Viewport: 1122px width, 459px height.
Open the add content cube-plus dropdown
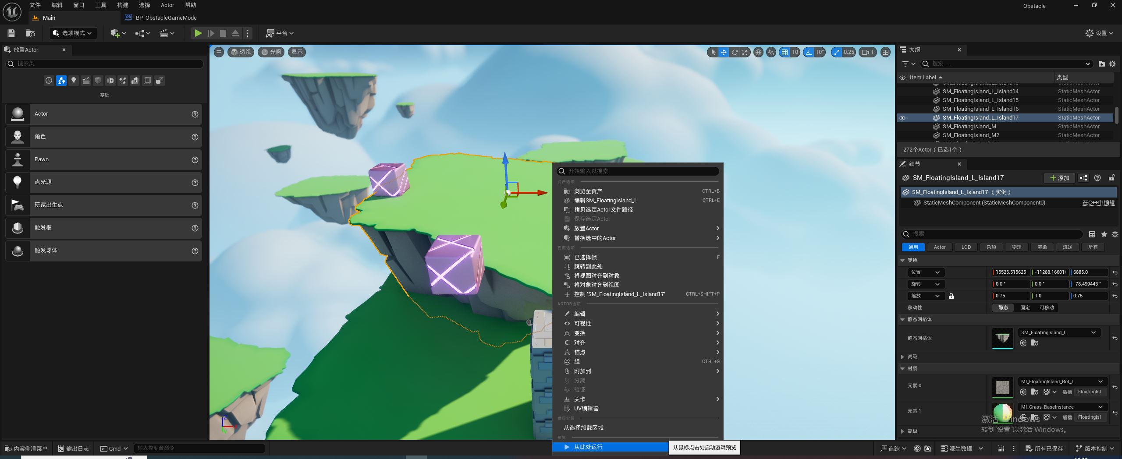(x=118, y=33)
